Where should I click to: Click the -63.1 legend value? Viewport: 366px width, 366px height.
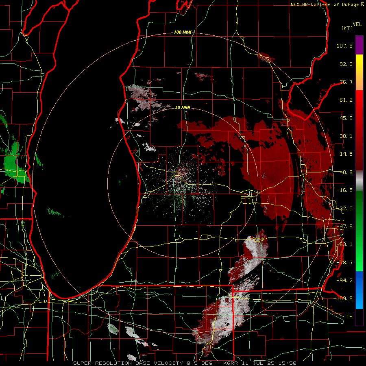(344, 244)
